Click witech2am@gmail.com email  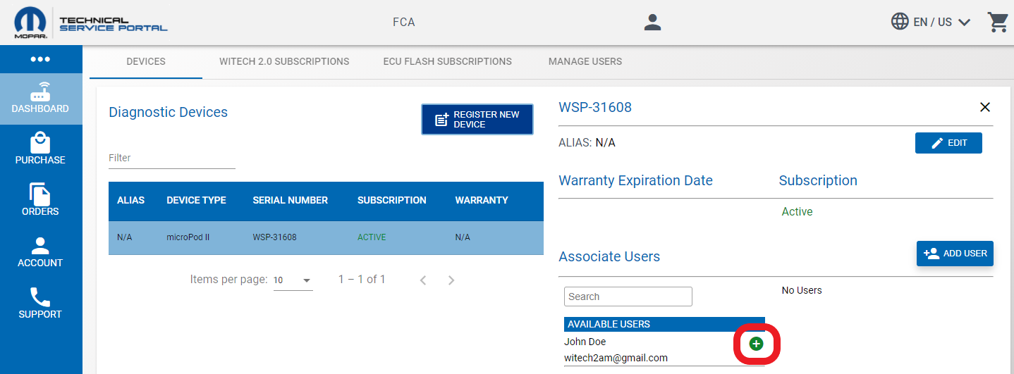point(616,358)
